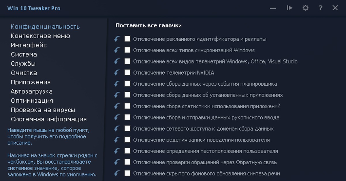This screenshot has height=181, width=346.
Task: Restore arrow beside записи поведения пользователя
Action: coord(117,140)
